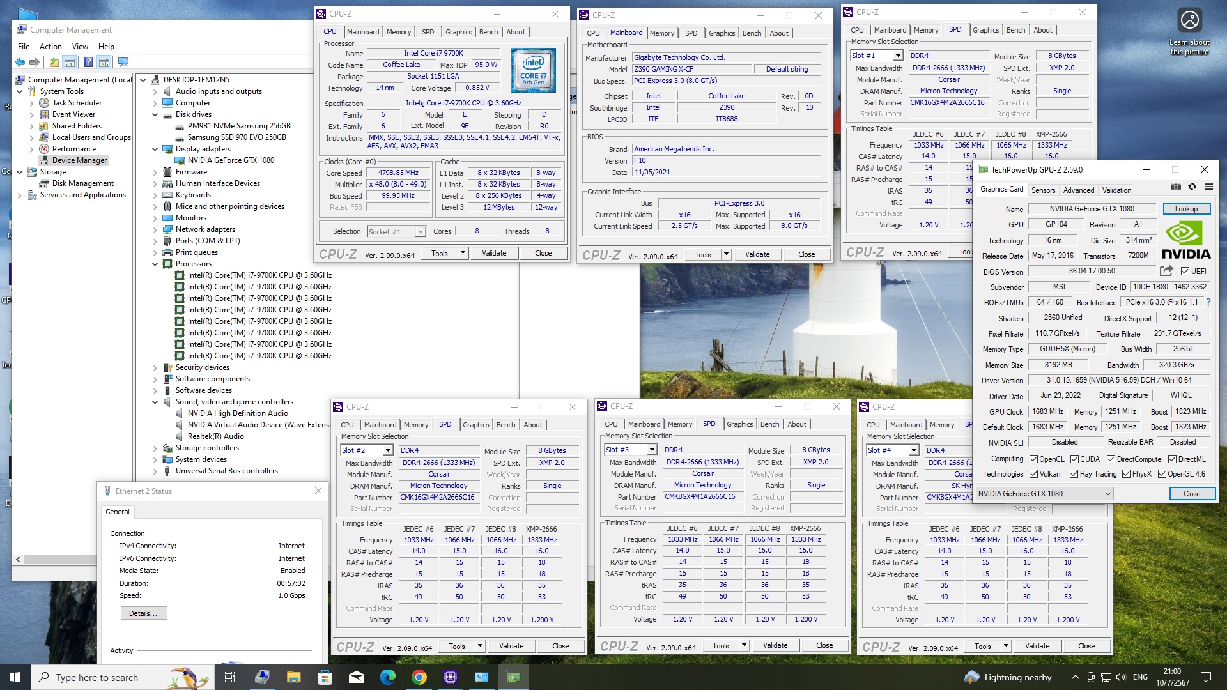The width and height of the screenshot is (1227, 690).
Task: Toggle the PhysX checkbox
Action: click(x=1126, y=473)
